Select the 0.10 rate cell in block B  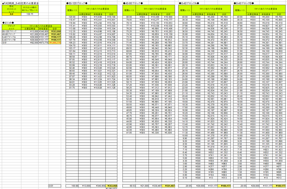click(240, 178)
